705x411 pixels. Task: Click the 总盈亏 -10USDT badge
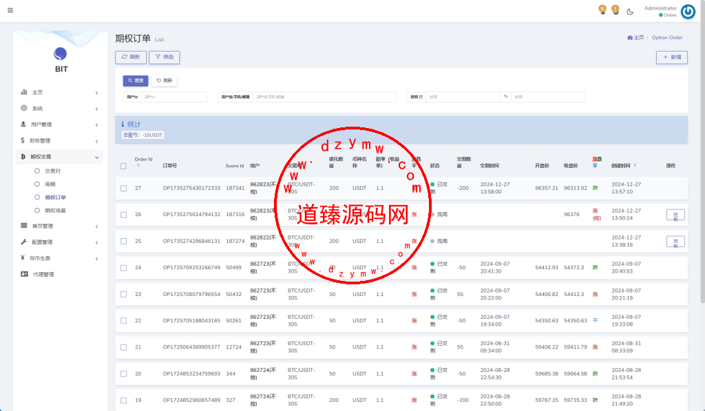pos(143,135)
